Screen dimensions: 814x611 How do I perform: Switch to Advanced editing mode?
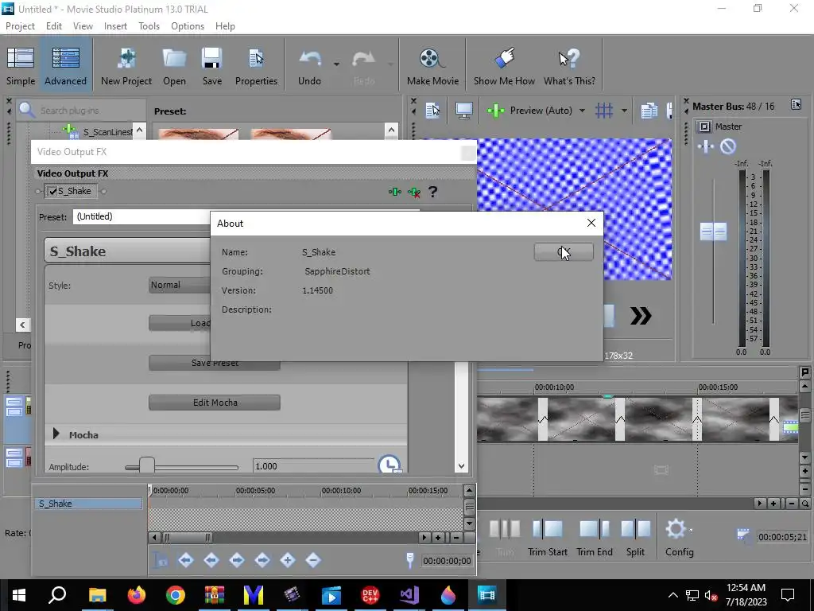pos(65,66)
